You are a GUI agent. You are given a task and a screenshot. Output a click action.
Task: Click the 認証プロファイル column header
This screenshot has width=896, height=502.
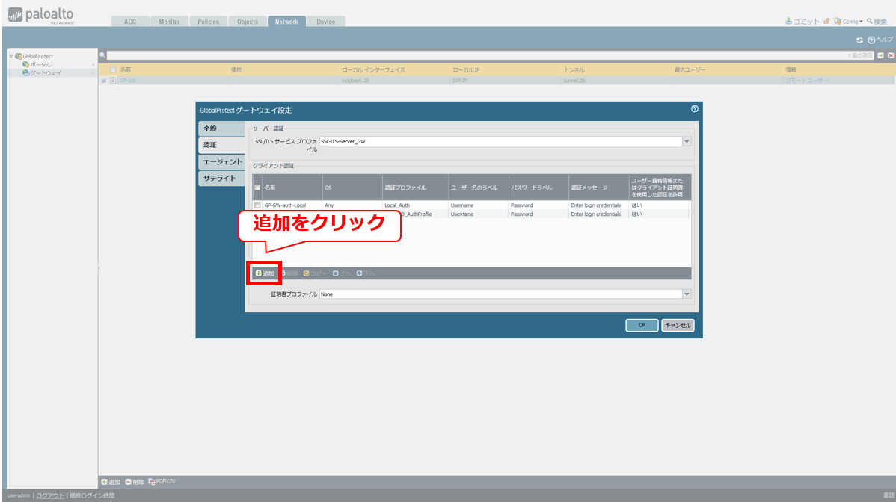point(405,188)
